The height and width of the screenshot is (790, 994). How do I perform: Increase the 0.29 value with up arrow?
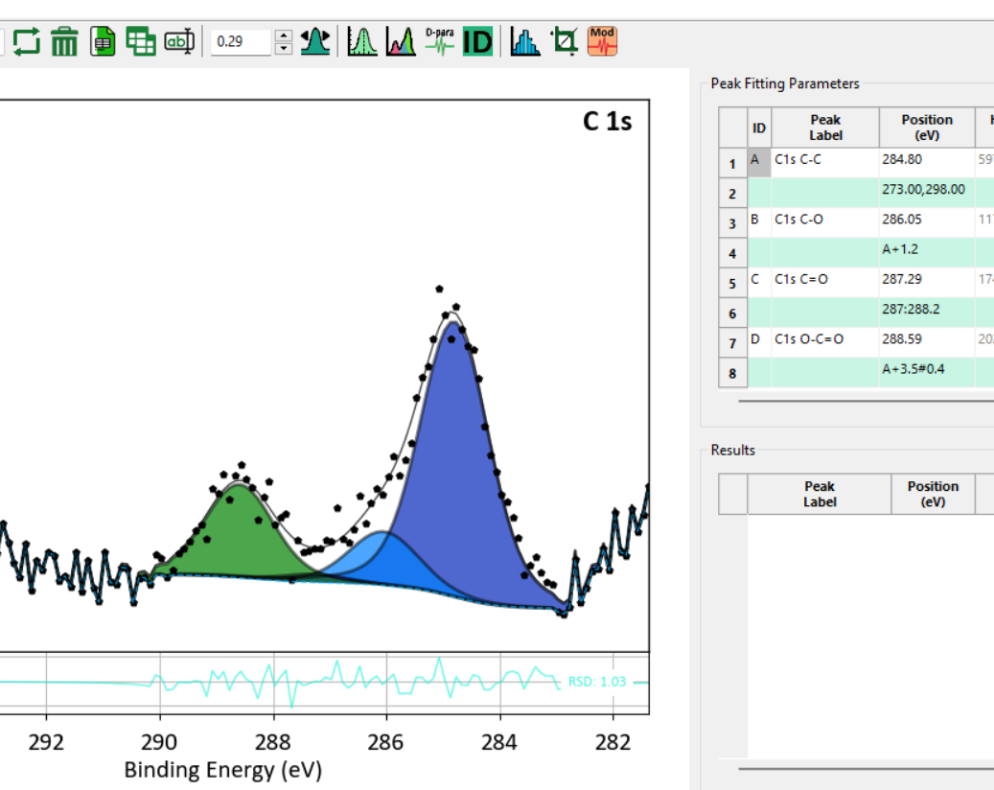[x=284, y=35]
